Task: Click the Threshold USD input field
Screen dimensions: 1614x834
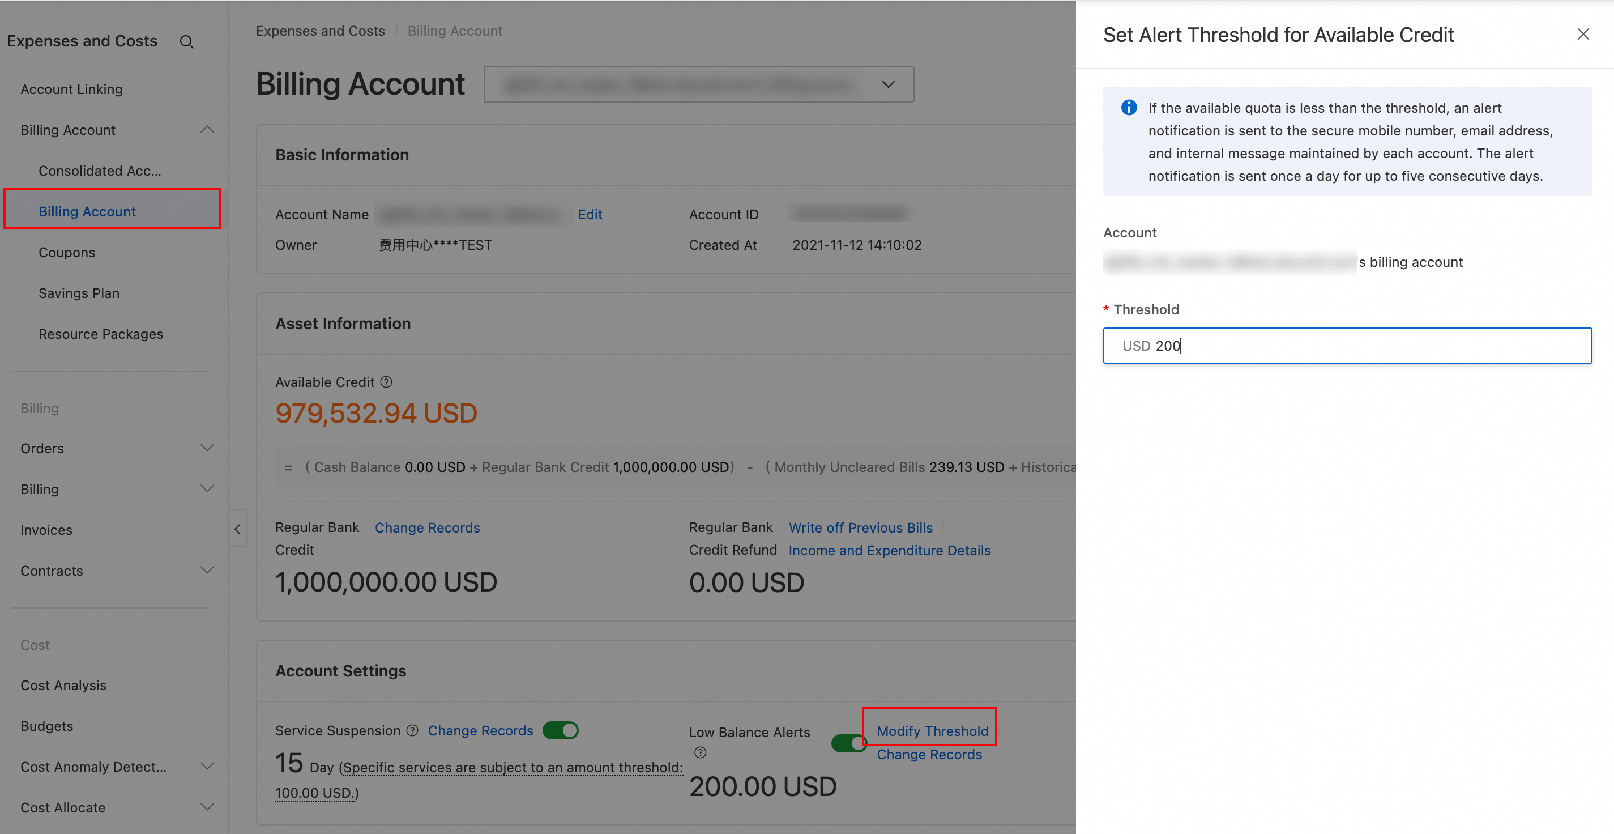Action: pos(1347,346)
